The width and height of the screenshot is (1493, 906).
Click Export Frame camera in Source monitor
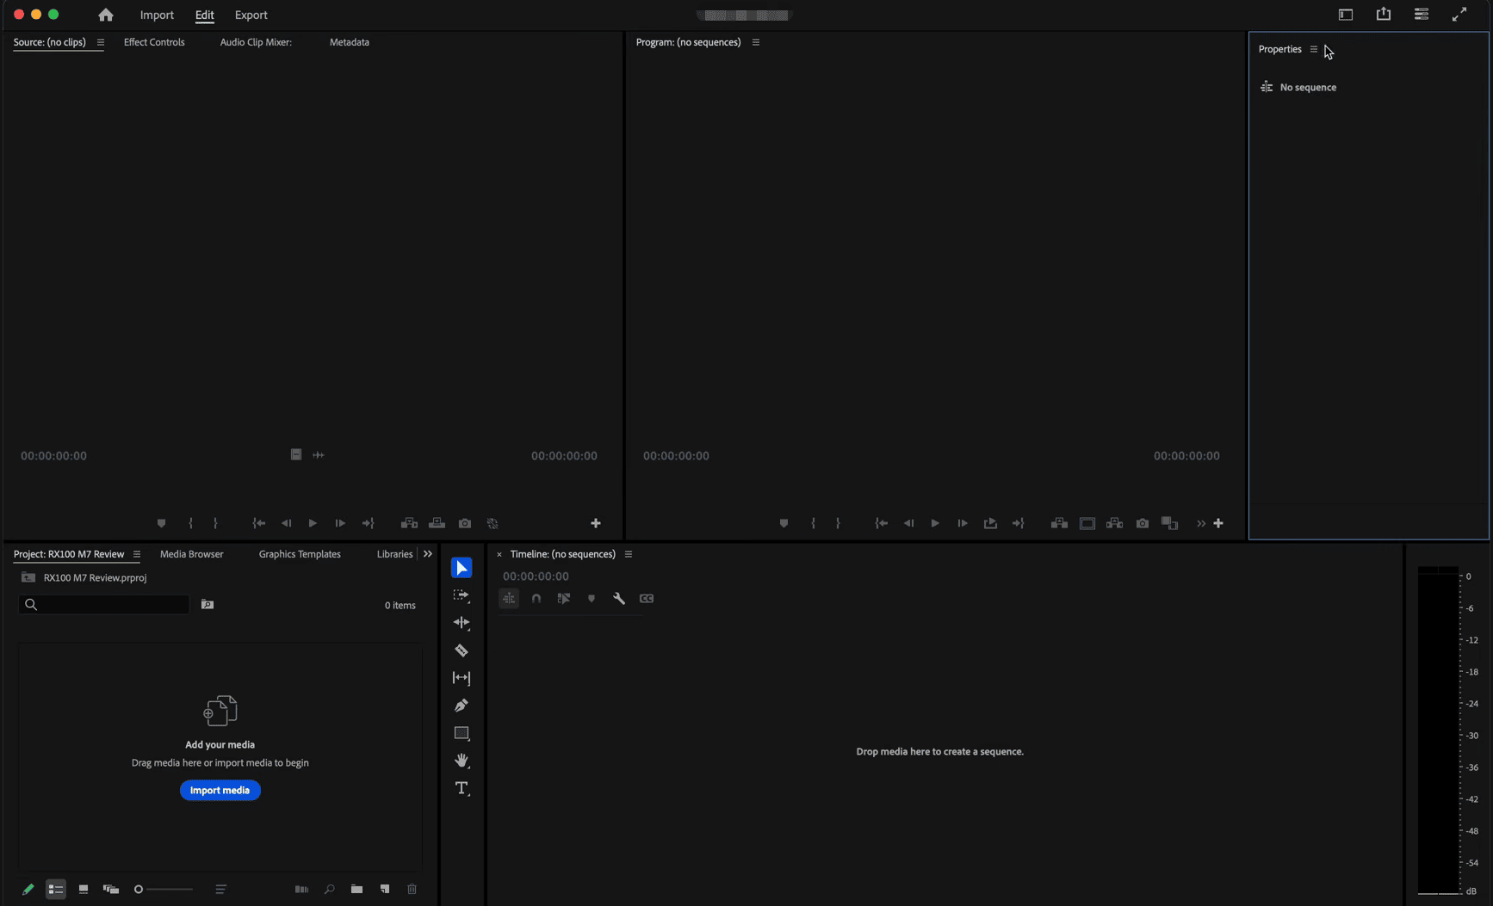465,523
